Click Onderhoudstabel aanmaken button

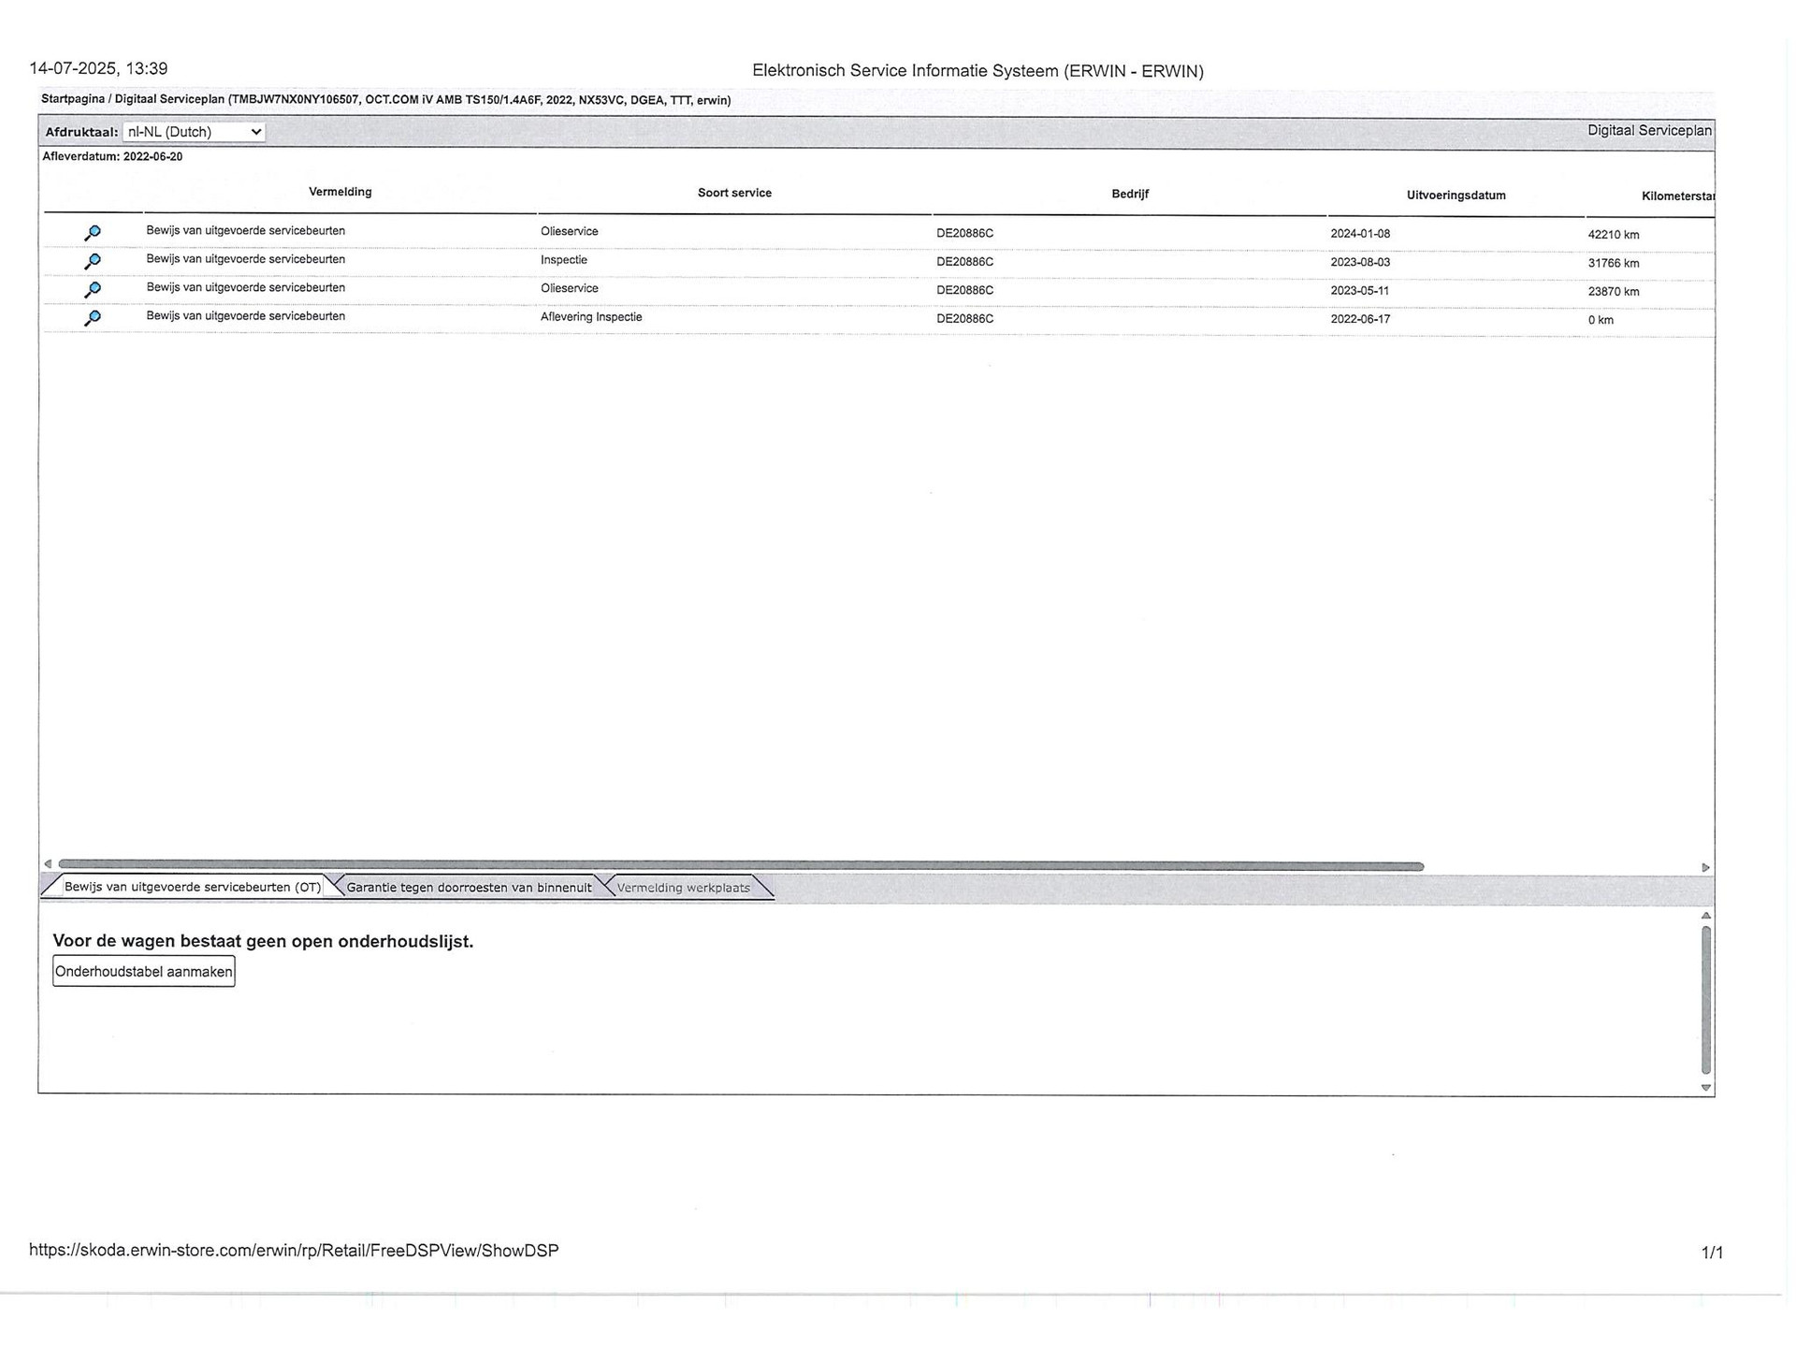[143, 971]
